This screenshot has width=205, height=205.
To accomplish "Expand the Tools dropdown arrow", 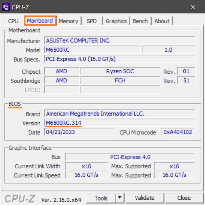I will (119, 198).
